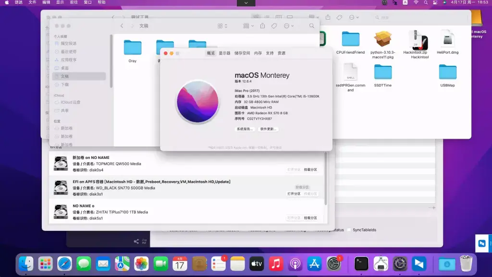Open the Apple menu

[7, 2]
